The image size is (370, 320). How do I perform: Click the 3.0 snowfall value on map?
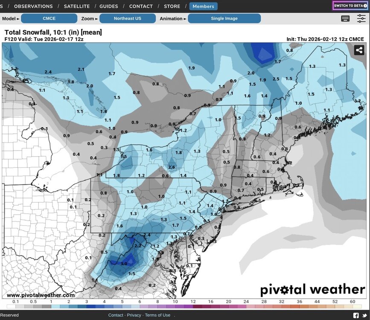click(124, 264)
